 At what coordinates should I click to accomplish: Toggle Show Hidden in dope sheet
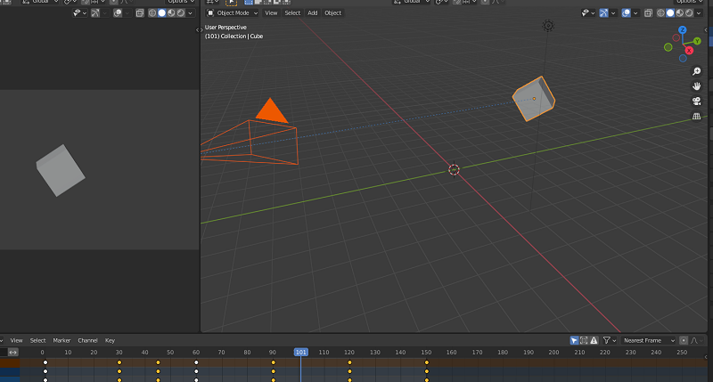pos(584,340)
